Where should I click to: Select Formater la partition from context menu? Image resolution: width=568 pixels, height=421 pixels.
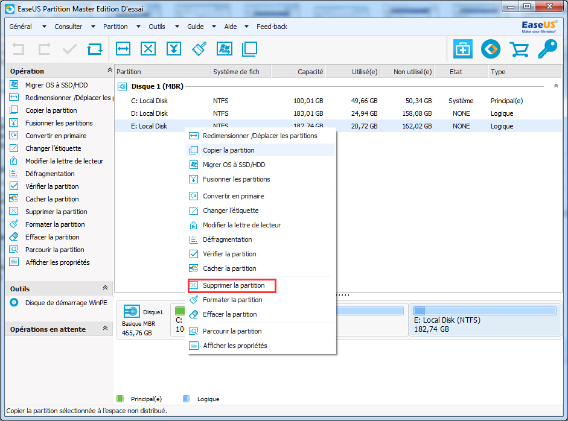pos(232,300)
